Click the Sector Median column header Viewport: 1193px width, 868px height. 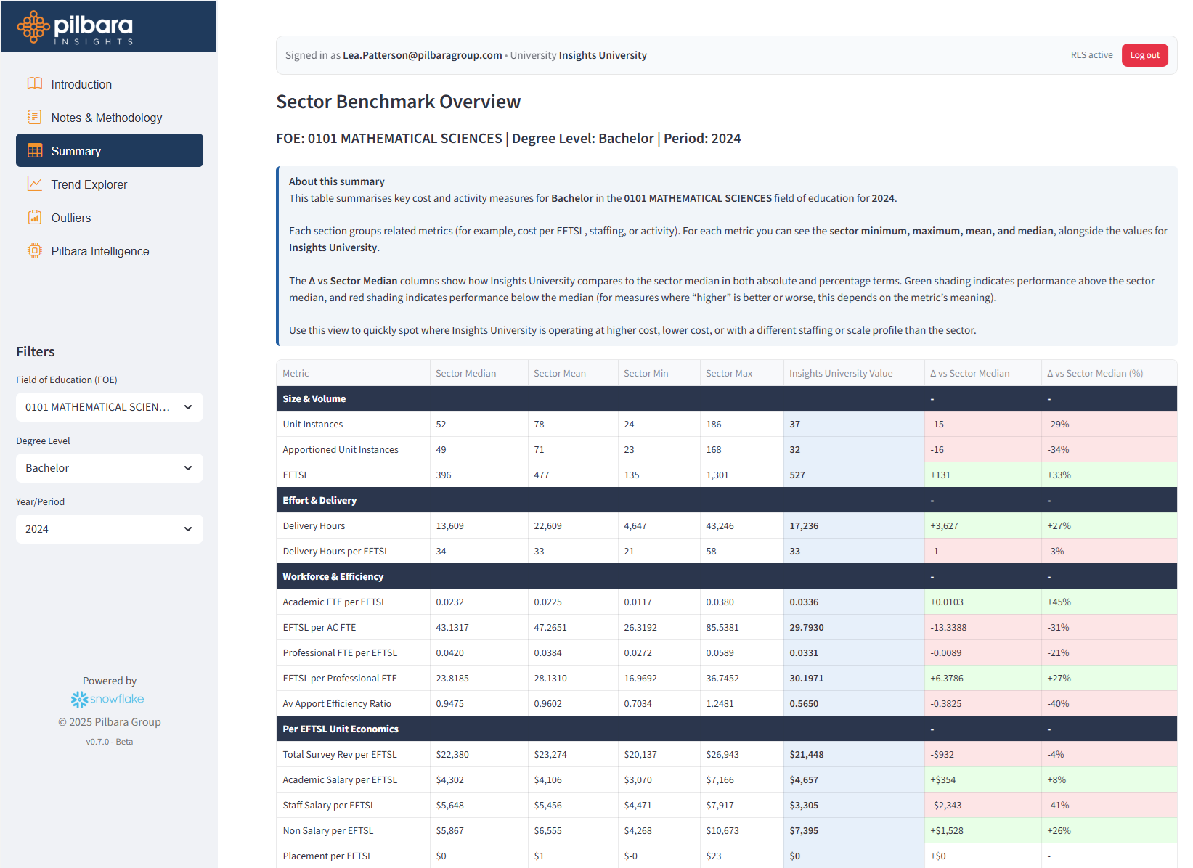point(465,373)
